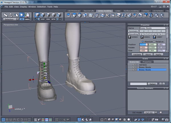Screen dimensions: 171x123
Task: Click the render camera icon bottom right
Action: (166, 120)
